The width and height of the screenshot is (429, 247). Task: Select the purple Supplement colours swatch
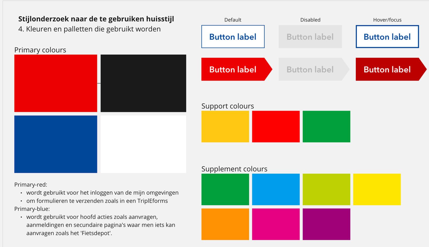pyautogui.click(x=326, y=224)
